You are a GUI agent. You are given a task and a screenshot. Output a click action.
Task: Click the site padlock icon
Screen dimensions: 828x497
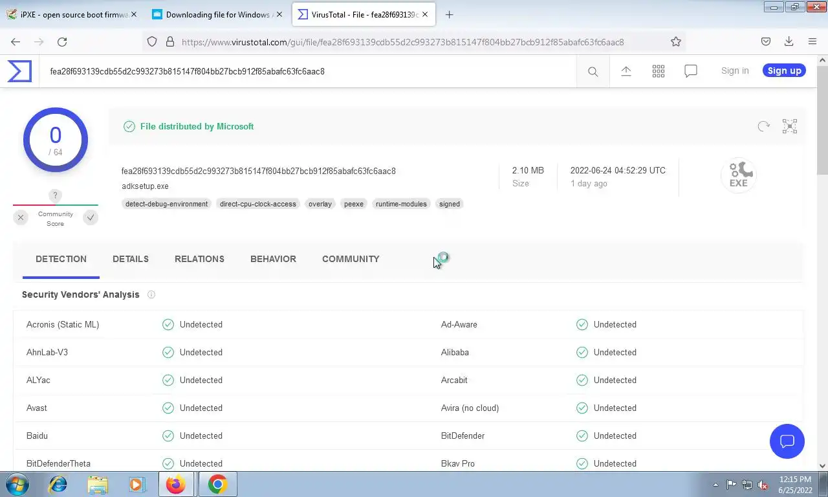(170, 41)
